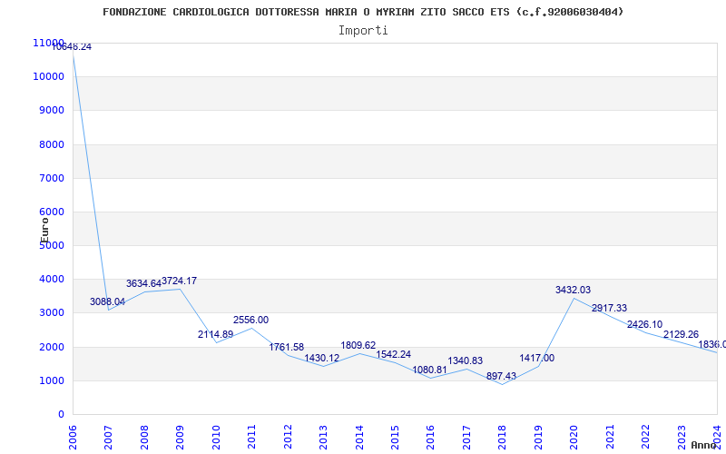Select the 2020 x-axis year

pos(574,436)
